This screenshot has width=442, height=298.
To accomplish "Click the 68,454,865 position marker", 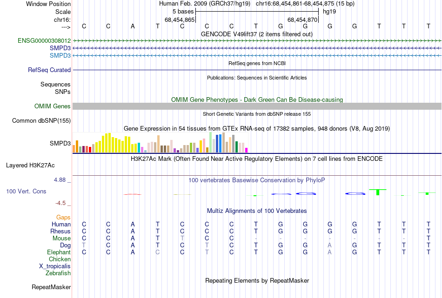I will pos(180,20).
